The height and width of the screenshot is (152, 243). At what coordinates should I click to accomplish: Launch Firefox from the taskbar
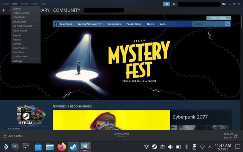pyautogui.click(x=62, y=147)
